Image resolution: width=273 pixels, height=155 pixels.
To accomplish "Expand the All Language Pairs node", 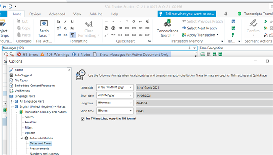I will pyautogui.click(x=12, y=101).
